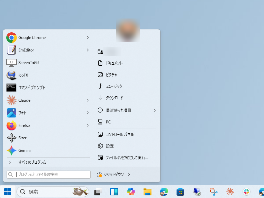
Task: Open 設定 with the gear icon
Action: click(127, 146)
